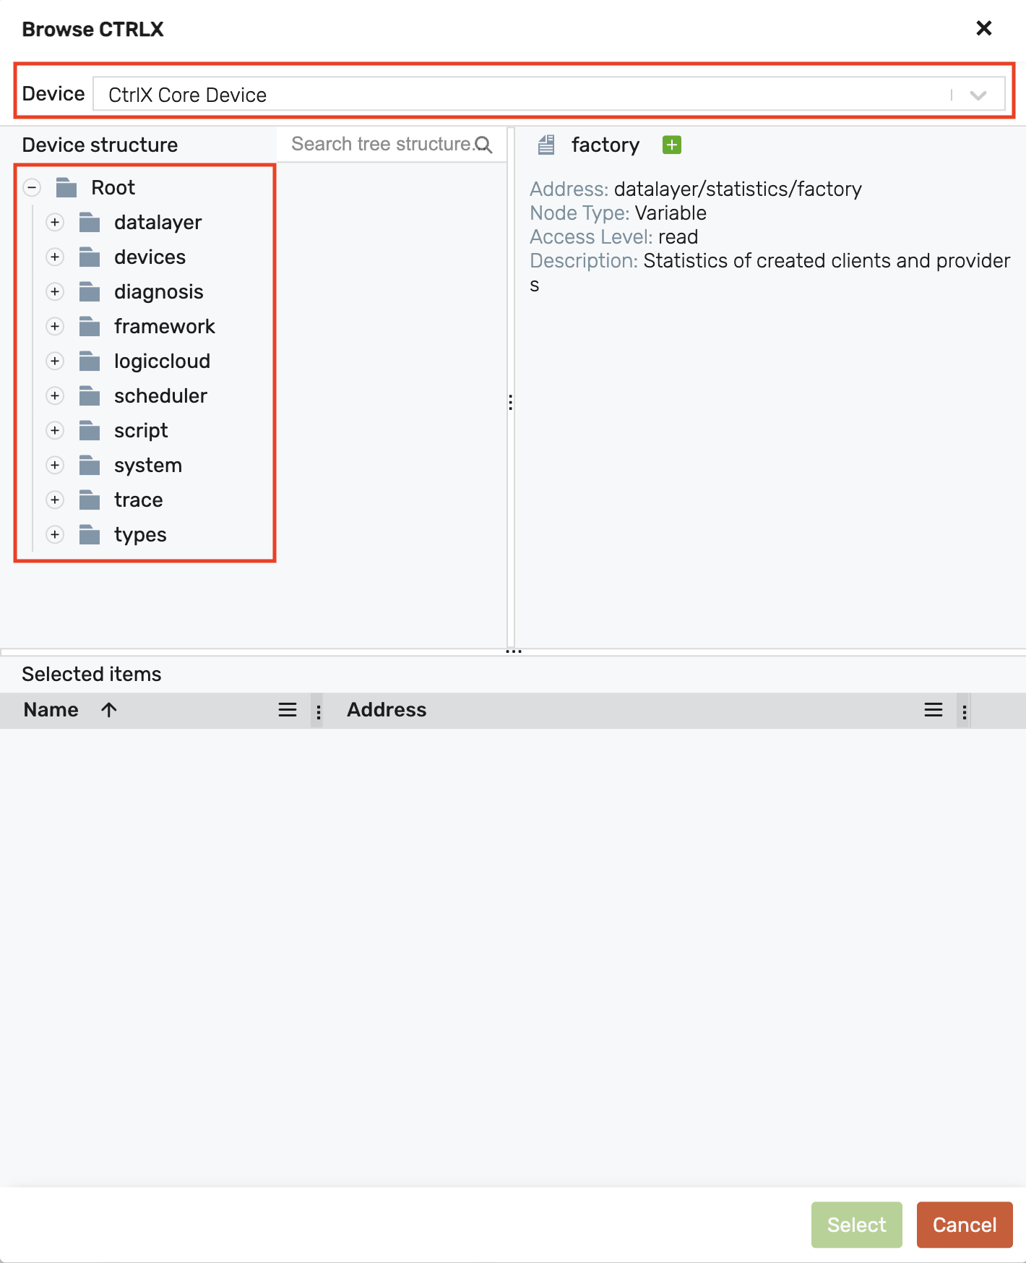Expand the framework folder
This screenshot has width=1026, height=1263.
[x=55, y=327]
